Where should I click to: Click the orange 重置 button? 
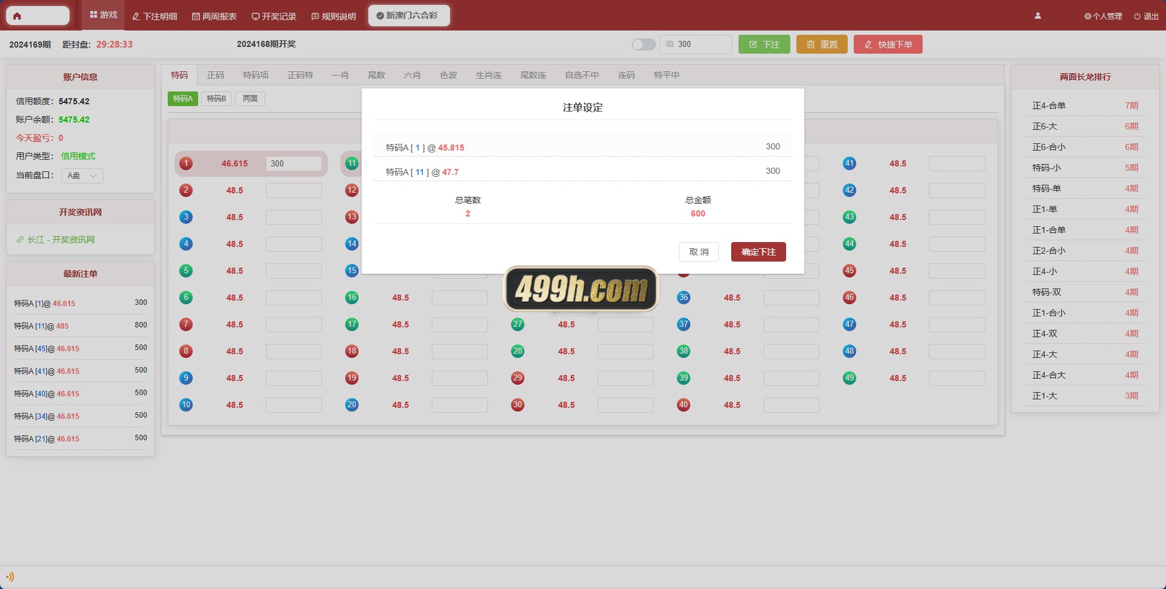pos(822,45)
